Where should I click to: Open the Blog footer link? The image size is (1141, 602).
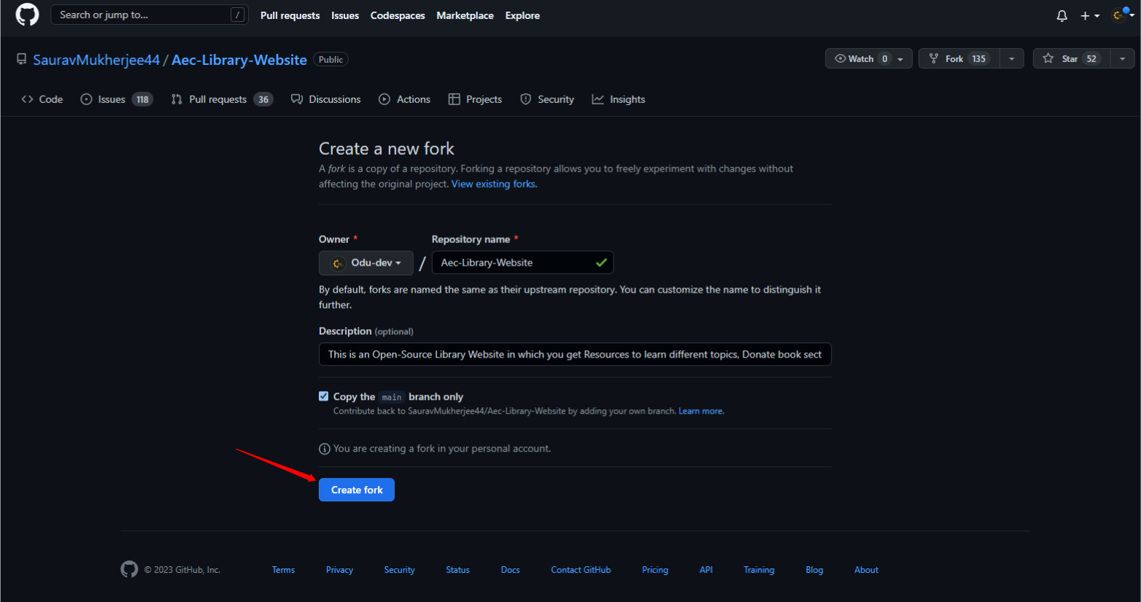[x=814, y=570]
